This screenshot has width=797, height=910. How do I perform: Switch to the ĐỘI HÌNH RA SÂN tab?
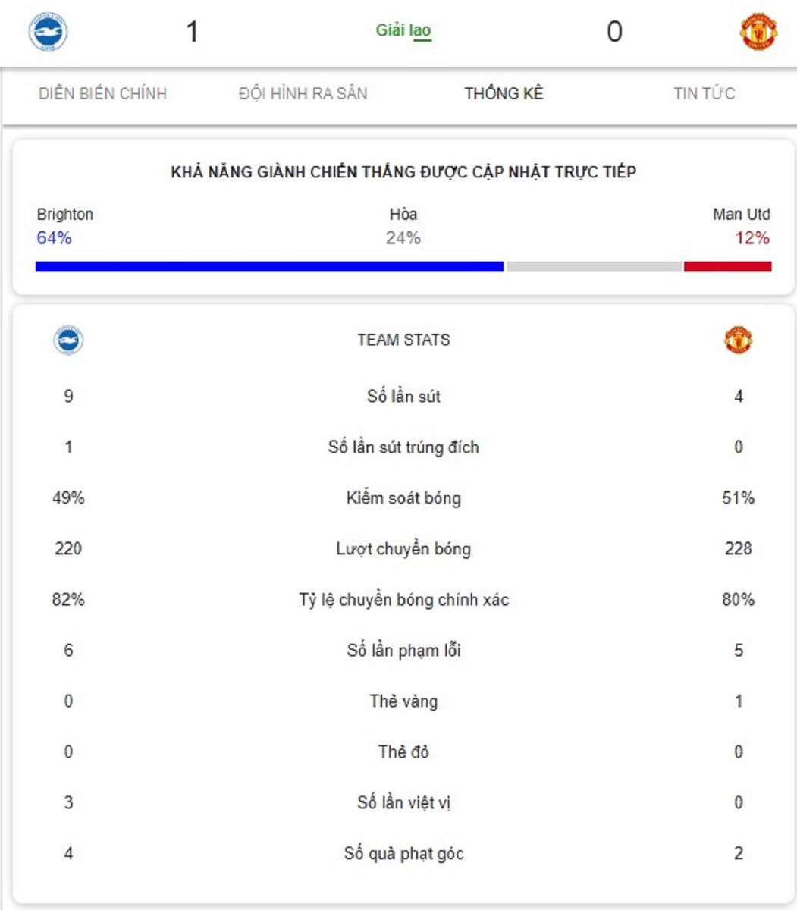click(x=303, y=93)
